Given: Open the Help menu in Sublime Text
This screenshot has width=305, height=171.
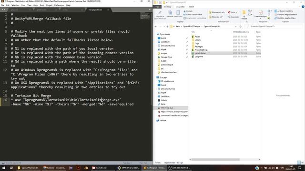Looking at the screenshot, I should tap(68, 5).
